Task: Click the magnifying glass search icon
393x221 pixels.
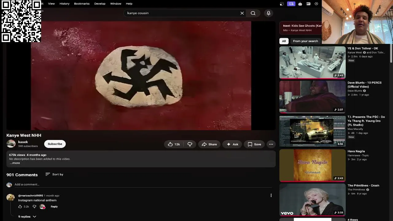Action: point(253,13)
